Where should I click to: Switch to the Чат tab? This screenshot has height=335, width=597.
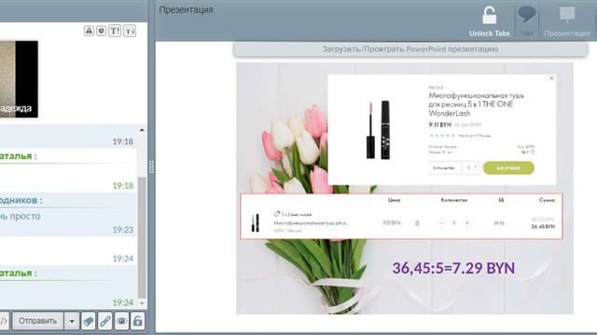[x=527, y=20]
